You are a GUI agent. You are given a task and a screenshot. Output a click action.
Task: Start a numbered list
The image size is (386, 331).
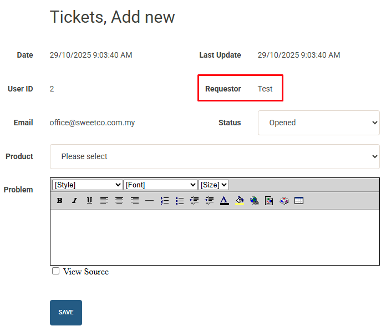click(164, 201)
